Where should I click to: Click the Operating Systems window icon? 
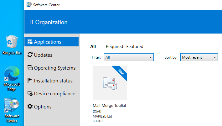[30, 68]
